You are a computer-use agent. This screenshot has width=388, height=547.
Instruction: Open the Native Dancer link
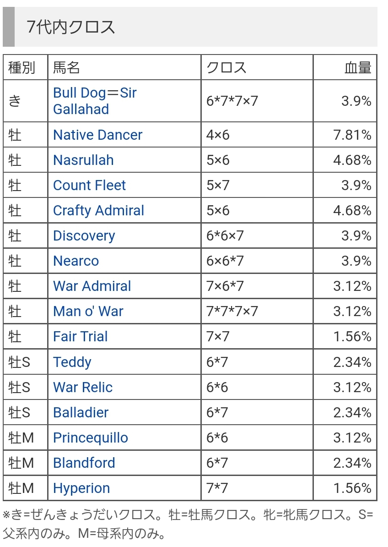(x=97, y=135)
